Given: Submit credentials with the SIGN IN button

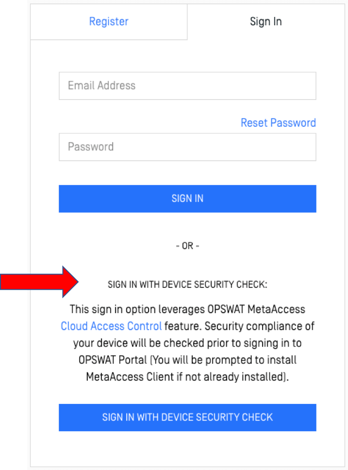Looking at the screenshot, I should tap(187, 198).
